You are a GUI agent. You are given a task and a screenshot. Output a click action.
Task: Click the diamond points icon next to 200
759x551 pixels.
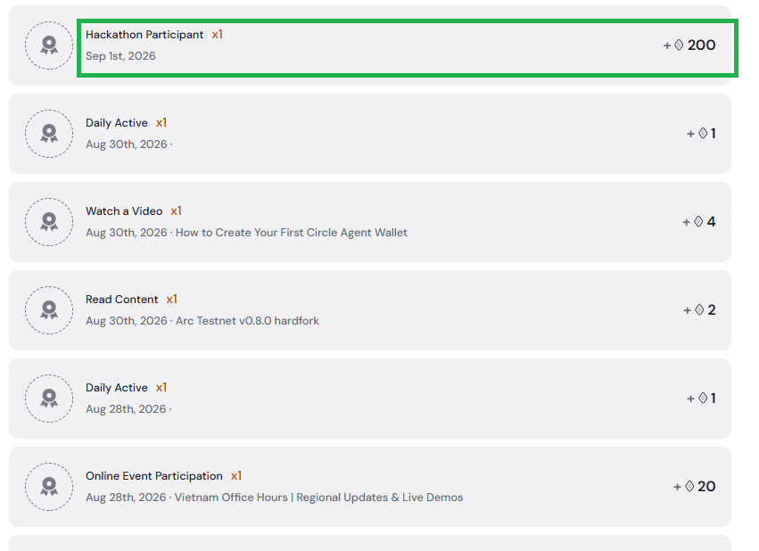679,45
